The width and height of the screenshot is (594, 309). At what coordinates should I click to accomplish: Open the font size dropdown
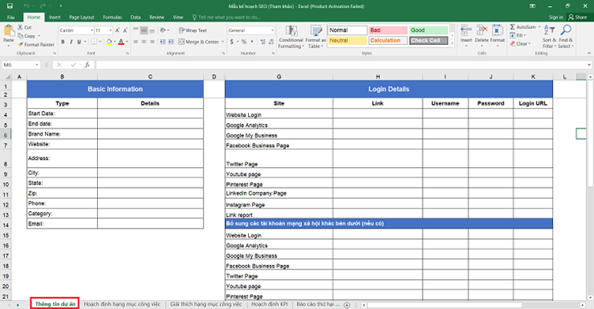click(x=111, y=30)
